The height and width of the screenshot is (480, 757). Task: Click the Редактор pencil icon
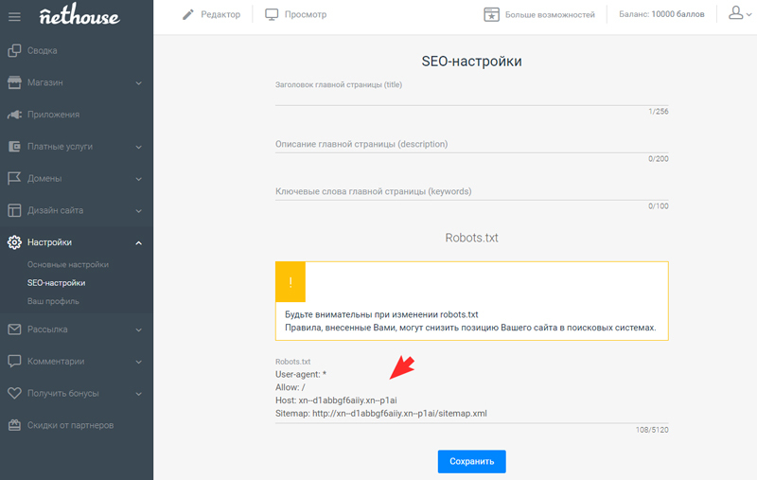[187, 14]
